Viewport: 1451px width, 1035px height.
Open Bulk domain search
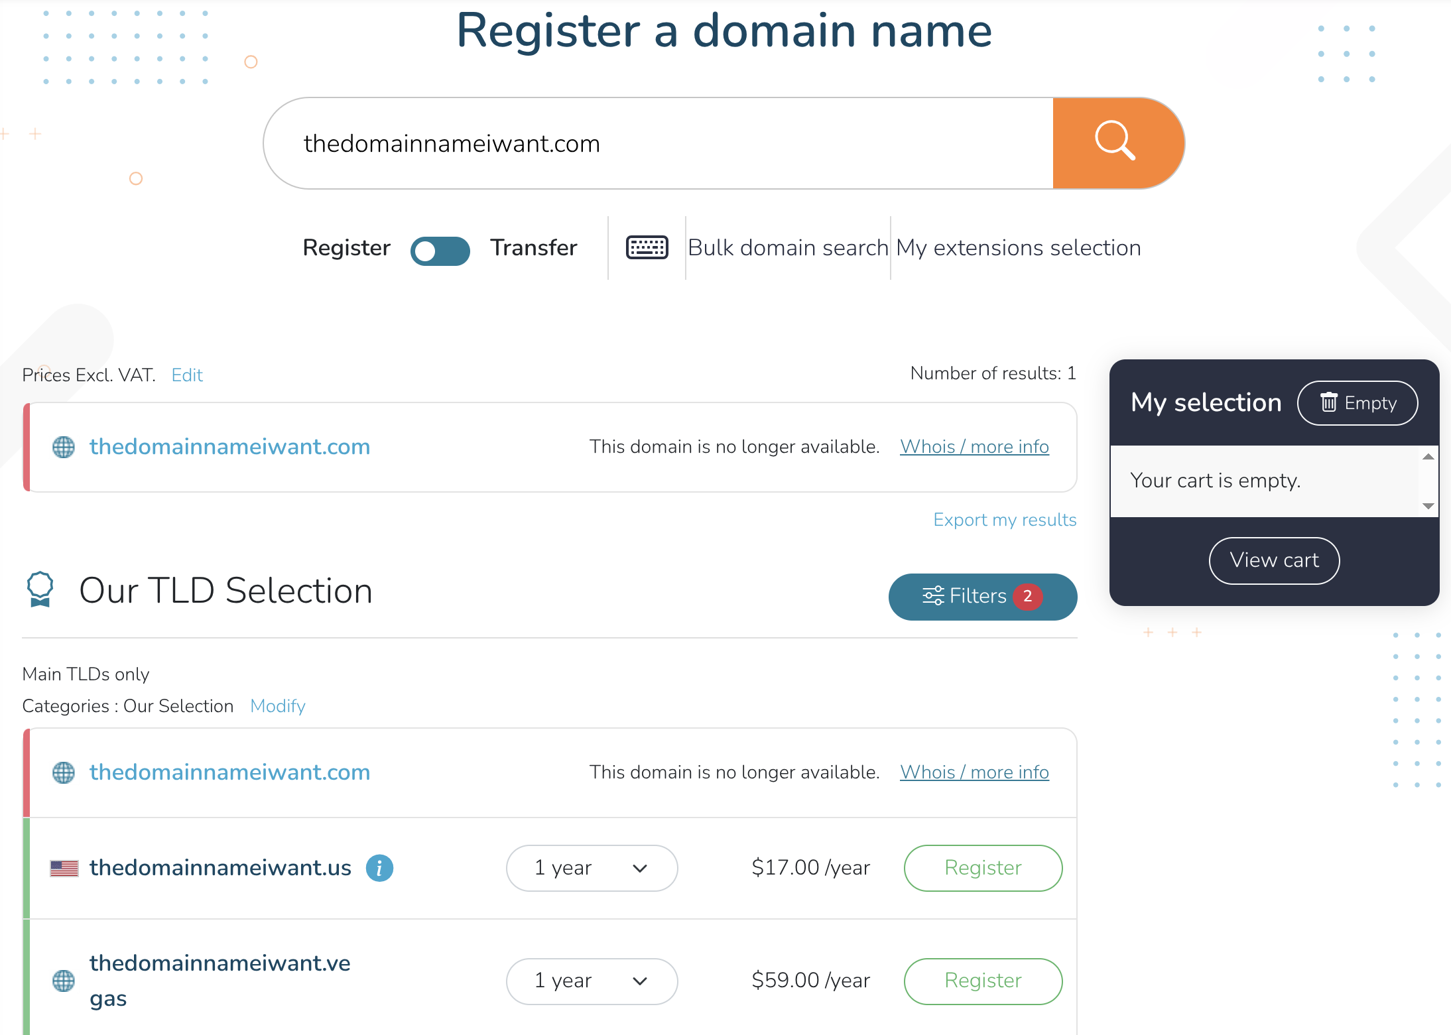pyautogui.click(x=788, y=248)
